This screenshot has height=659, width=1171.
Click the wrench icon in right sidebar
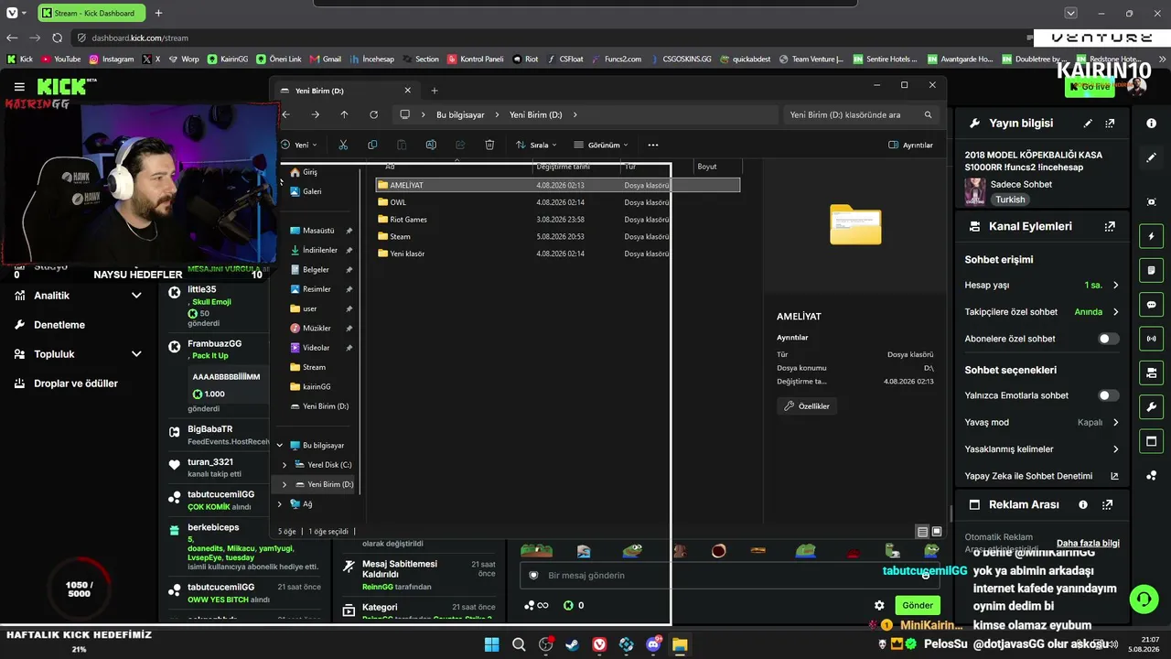coord(1151,407)
